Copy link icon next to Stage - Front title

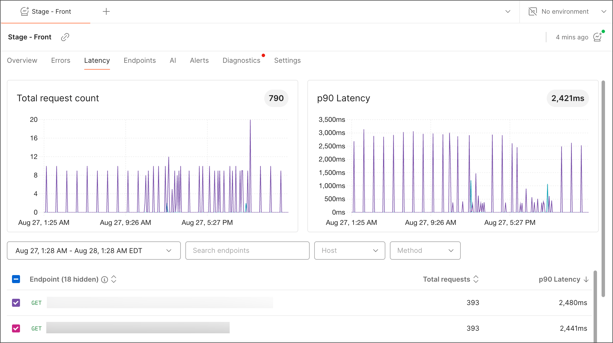pos(65,37)
